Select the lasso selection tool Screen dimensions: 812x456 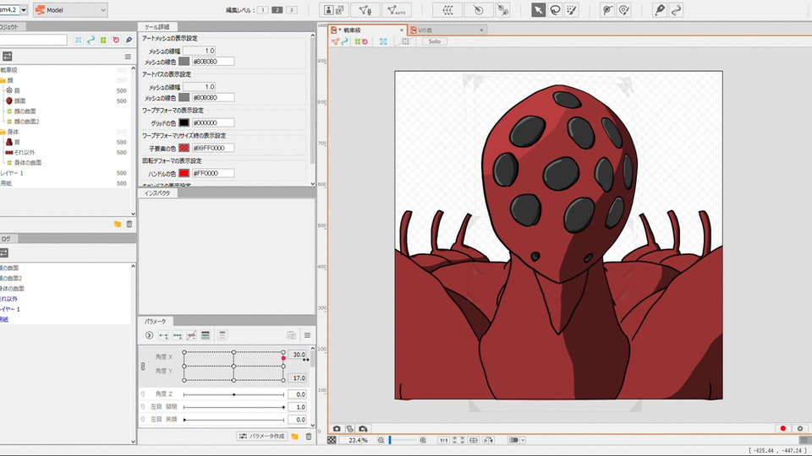(x=555, y=10)
